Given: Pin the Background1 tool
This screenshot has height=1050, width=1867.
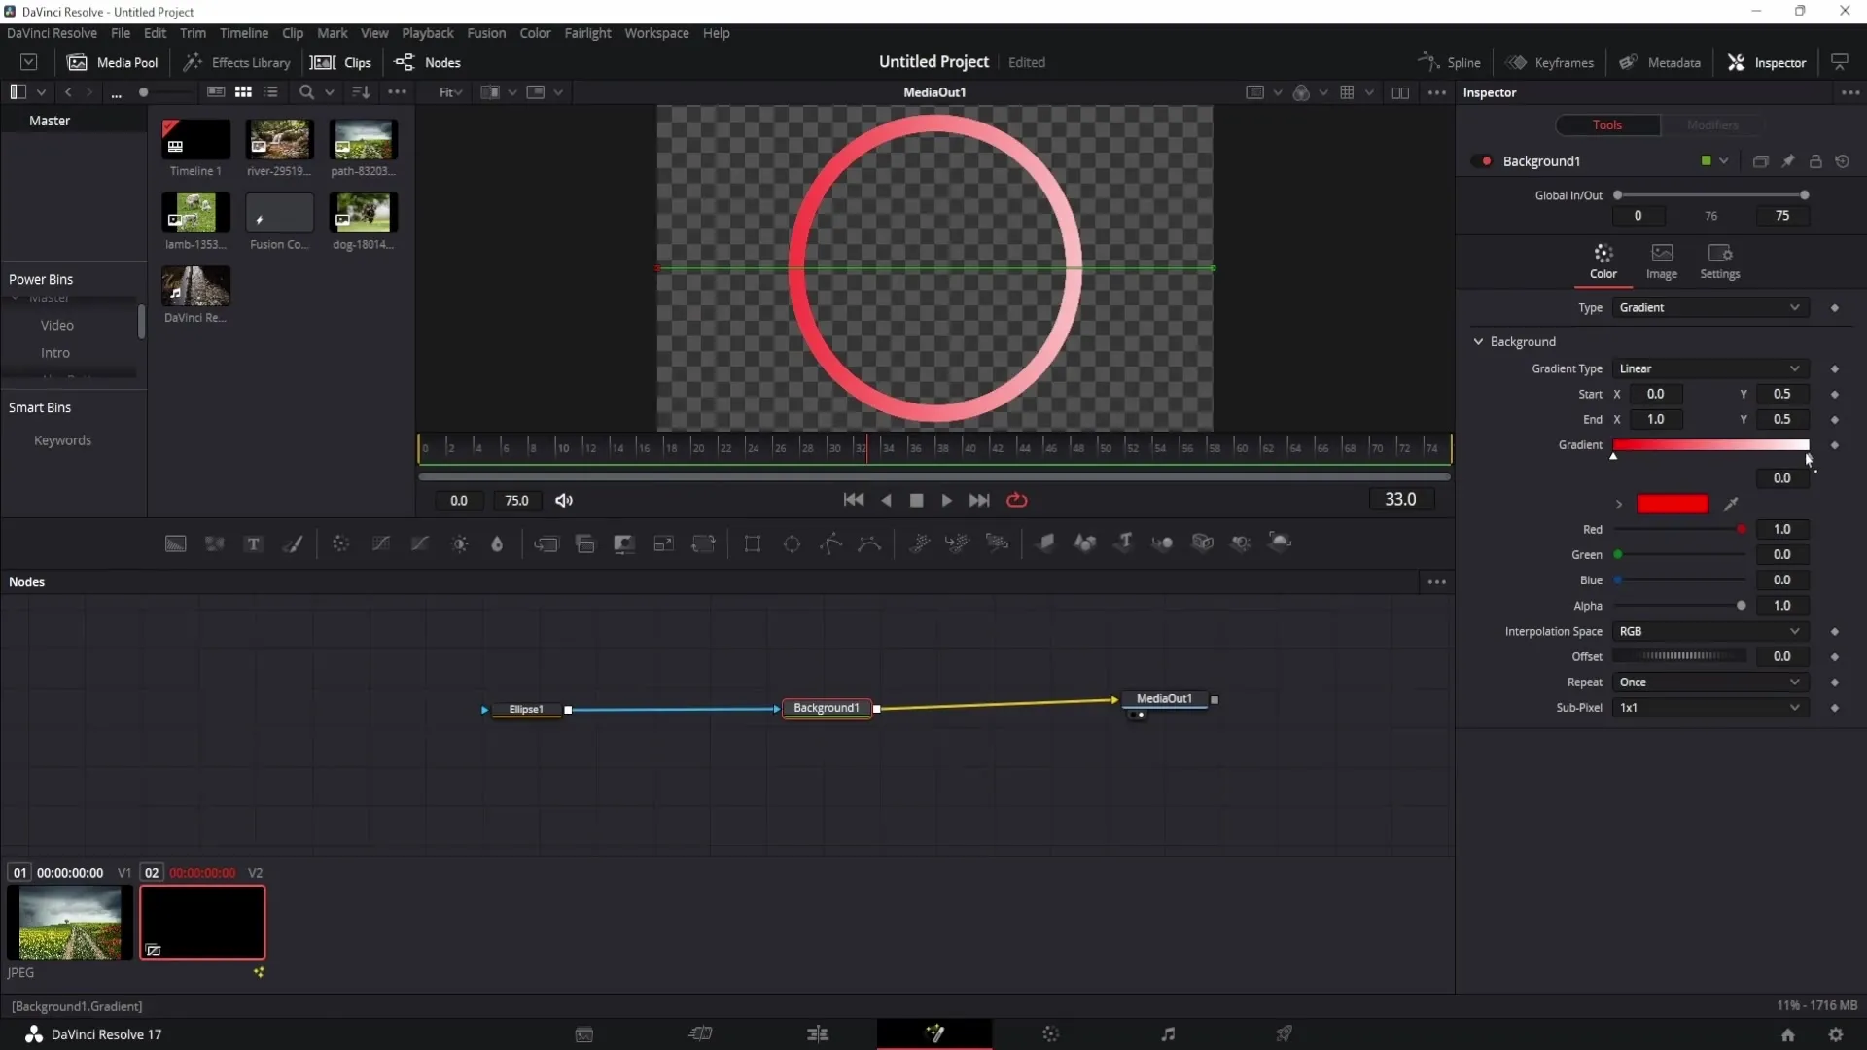Looking at the screenshot, I should tap(1788, 161).
